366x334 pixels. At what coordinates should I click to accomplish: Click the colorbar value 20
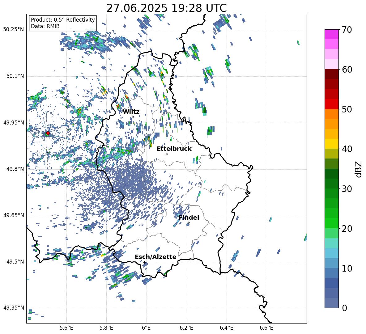point(347,229)
